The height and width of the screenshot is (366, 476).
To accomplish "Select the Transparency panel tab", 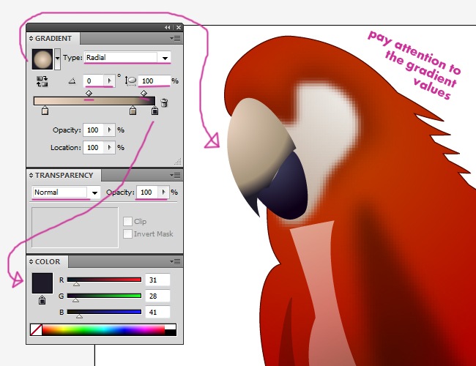I will [x=64, y=176].
